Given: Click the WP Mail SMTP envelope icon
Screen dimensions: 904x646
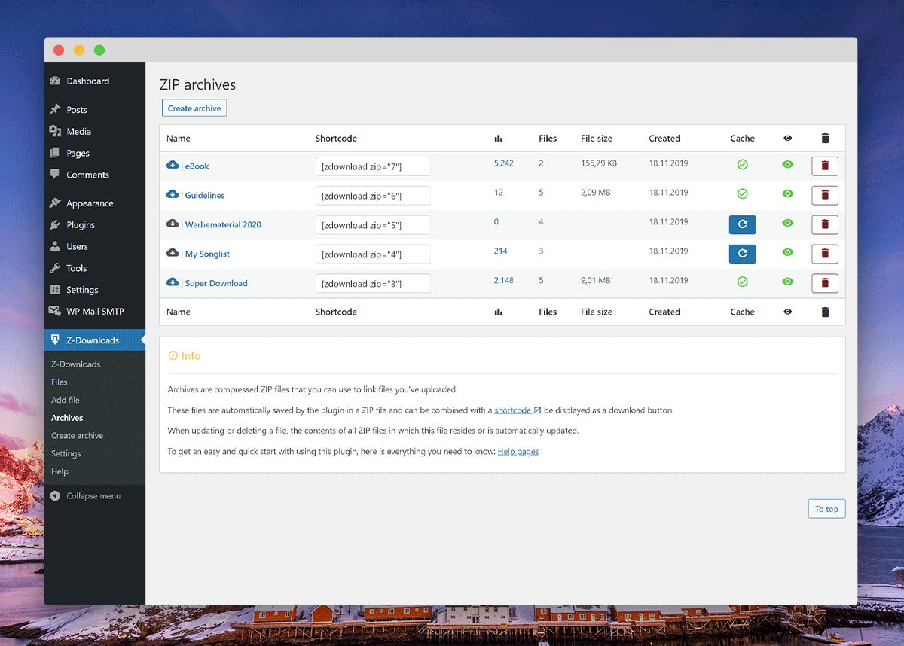Looking at the screenshot, I should pos(55,311).
